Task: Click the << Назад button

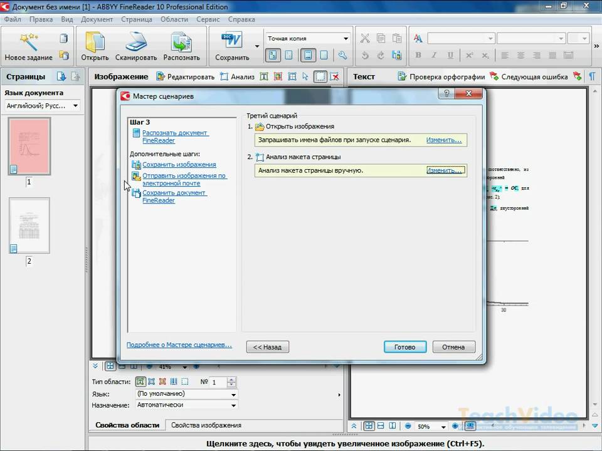Action: [x=268, y=347]
